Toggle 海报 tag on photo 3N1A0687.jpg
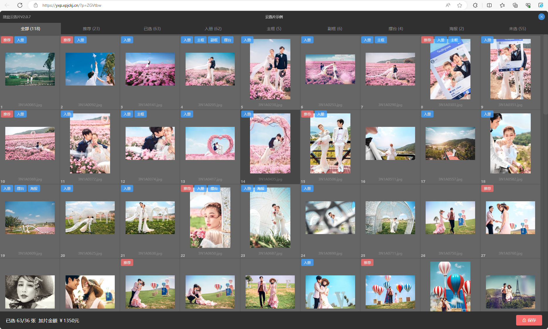The image size is (548, 329). coord(261,189)
